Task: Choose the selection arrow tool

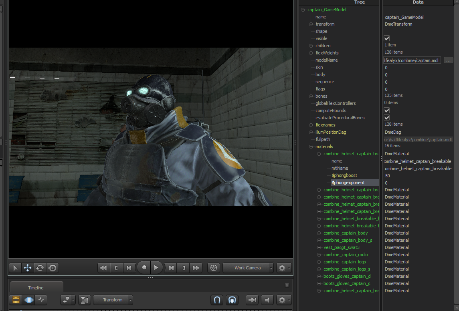Action: coord(15,268)
